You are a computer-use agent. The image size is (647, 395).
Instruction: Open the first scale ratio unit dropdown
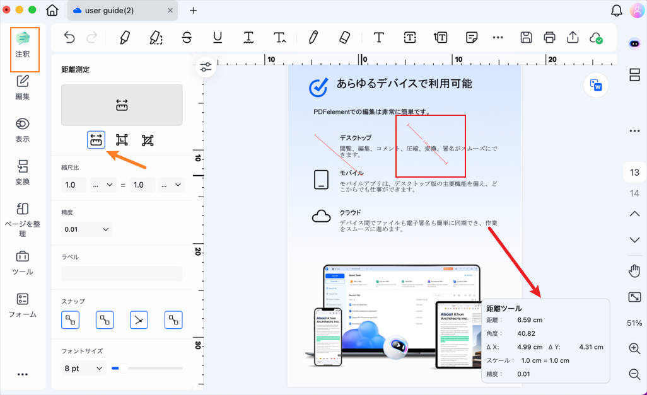tap(103, 185)
